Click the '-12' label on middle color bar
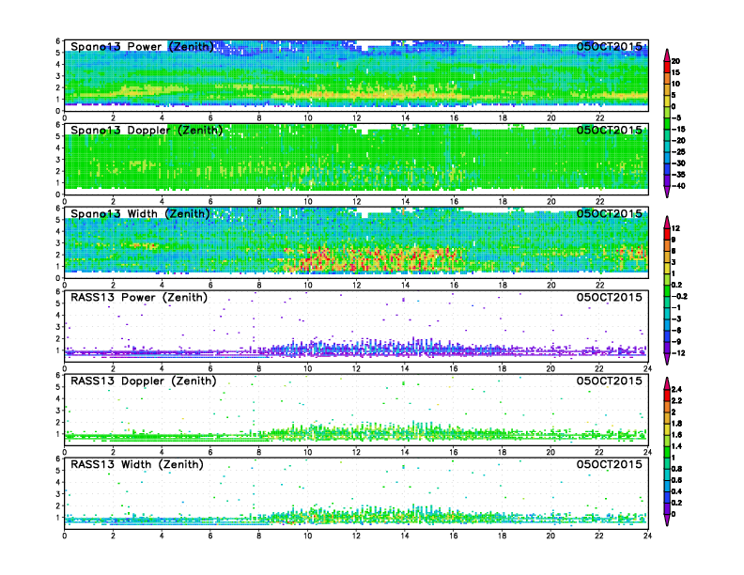Image resolution: width=744 pixels, height=575 pixels. [x=678, y=353]
